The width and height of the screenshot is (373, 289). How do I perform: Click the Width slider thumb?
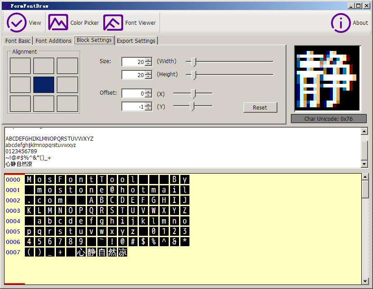coord(194,62)
